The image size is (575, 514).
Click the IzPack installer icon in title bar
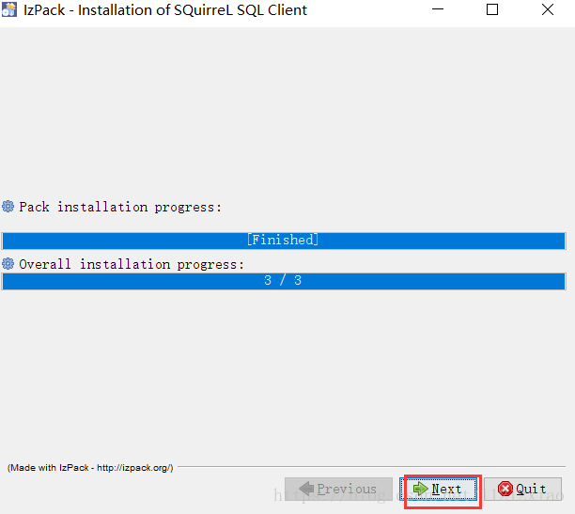(x=9, y=10)
